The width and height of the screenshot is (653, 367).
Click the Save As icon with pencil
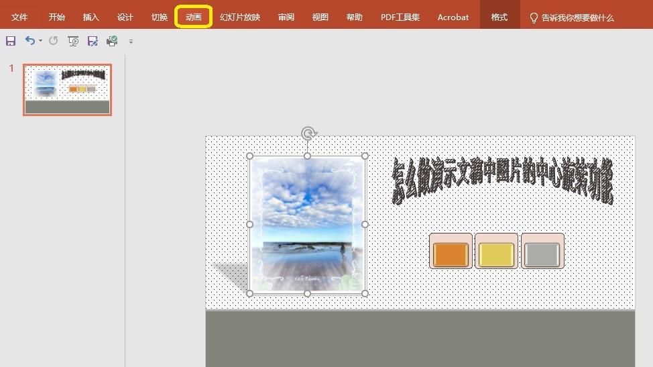93,42
